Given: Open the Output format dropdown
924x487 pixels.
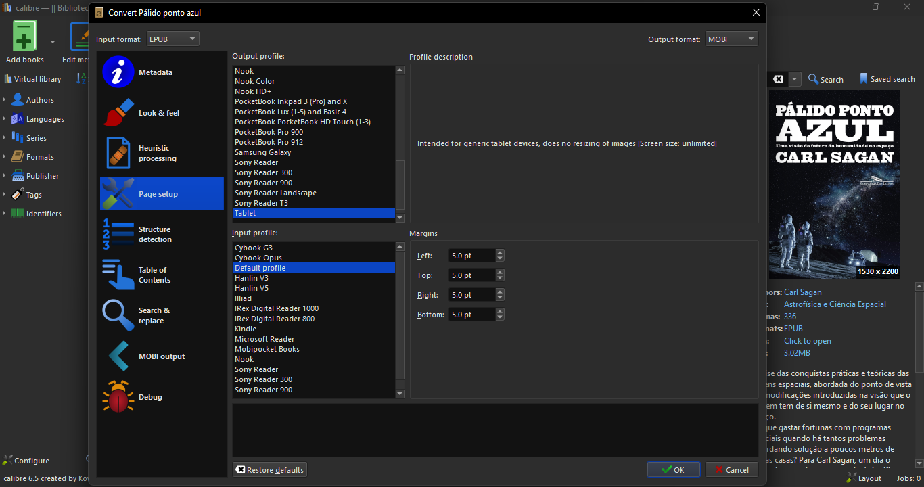Looking at the screenshot, I should [732, 39].
